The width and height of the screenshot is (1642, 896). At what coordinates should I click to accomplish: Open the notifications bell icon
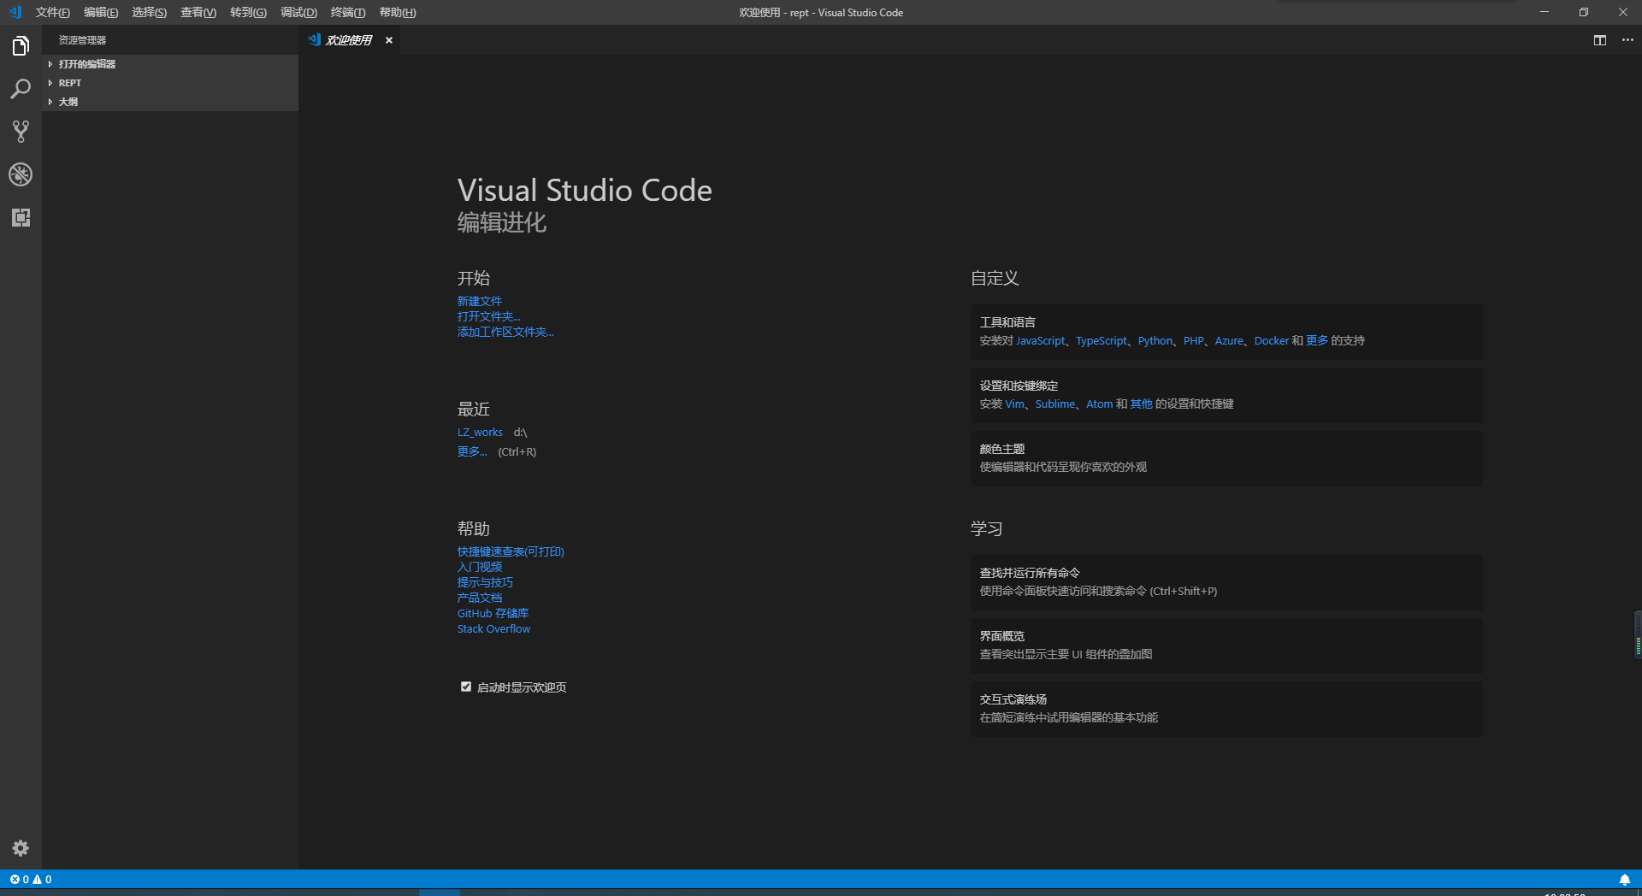click(x=1624, y=880)
